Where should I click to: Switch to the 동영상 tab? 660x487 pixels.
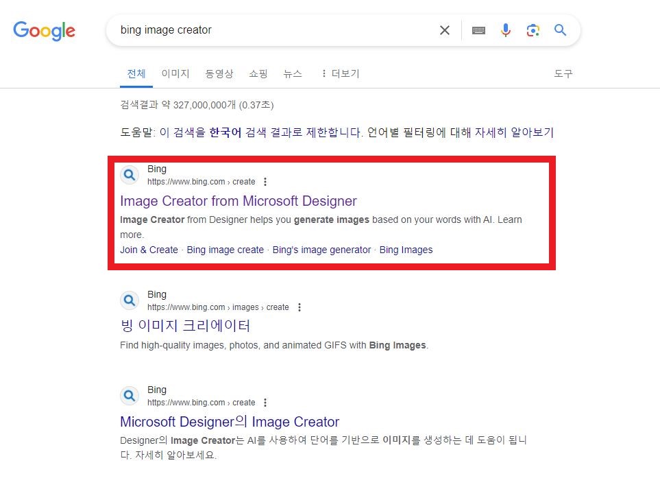219,73
